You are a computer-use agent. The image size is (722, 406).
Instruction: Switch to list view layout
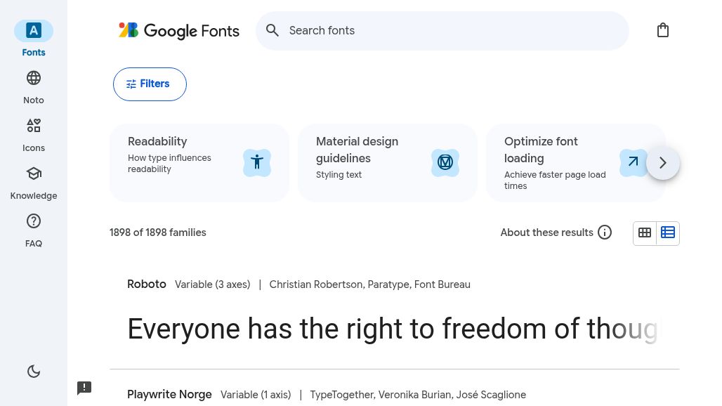click(668, 233)
